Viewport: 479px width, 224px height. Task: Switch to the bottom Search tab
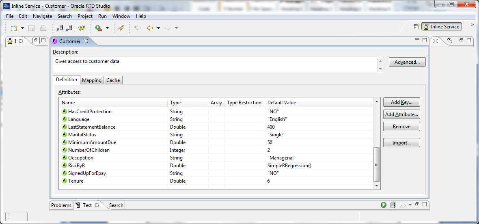pos(116,205)
